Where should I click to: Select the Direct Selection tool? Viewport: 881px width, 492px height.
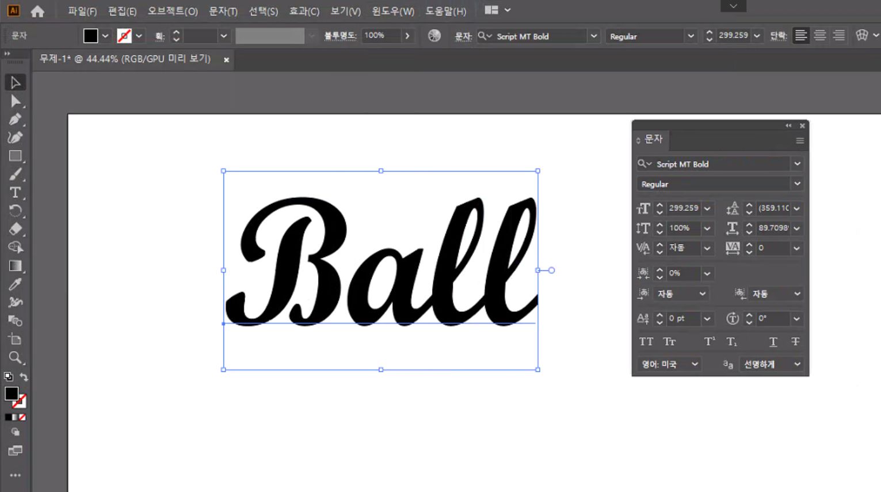point(15,101)
